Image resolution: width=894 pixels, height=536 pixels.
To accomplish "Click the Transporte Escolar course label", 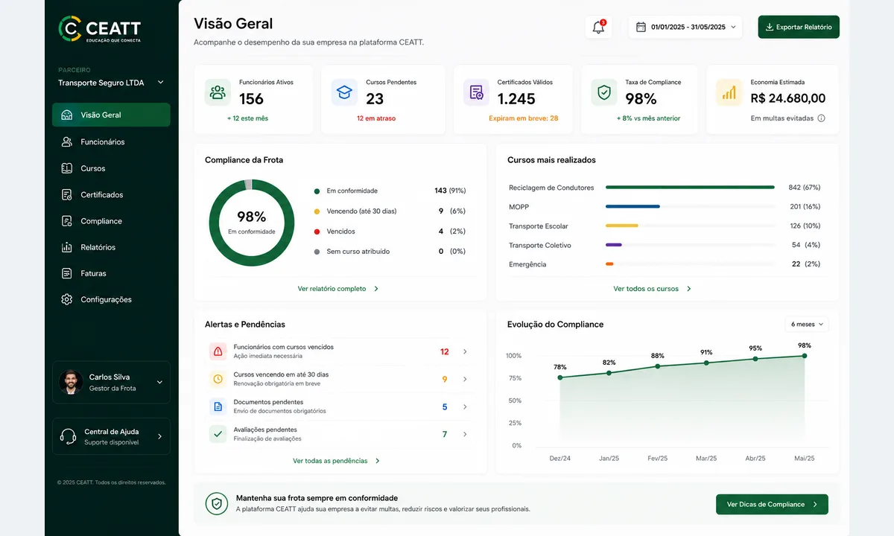I will point(539,226).
